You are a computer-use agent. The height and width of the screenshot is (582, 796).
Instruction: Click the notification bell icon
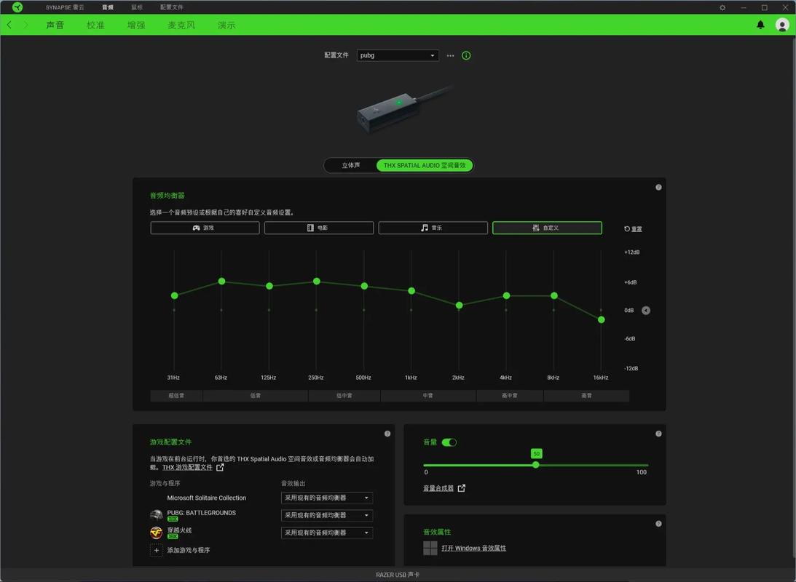click(760, 25)
